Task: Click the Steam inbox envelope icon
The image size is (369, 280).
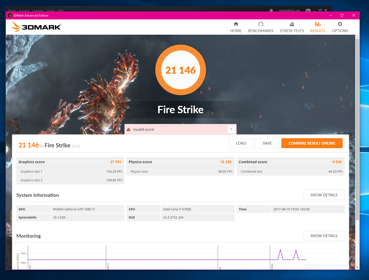Action: (x=271, y=10)
